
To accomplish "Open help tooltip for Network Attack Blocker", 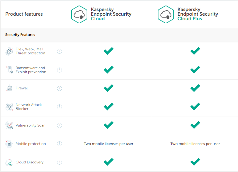I will tap(59, 107).
